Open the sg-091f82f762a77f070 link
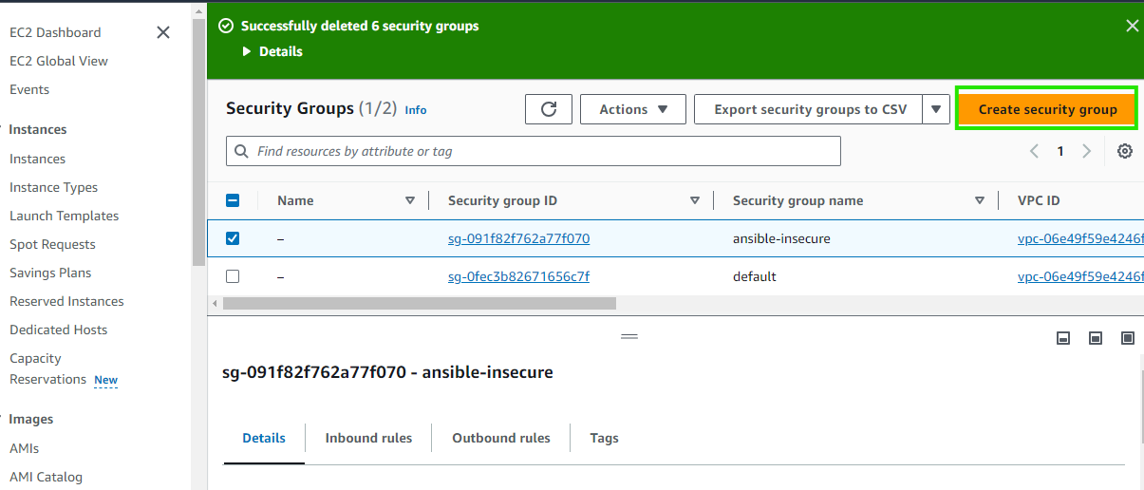The height and width of the screenshot is (490, 1144). pyautogui.click(x=518, y=238)
